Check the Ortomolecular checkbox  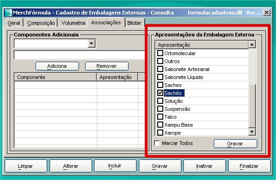pos(160,53)
